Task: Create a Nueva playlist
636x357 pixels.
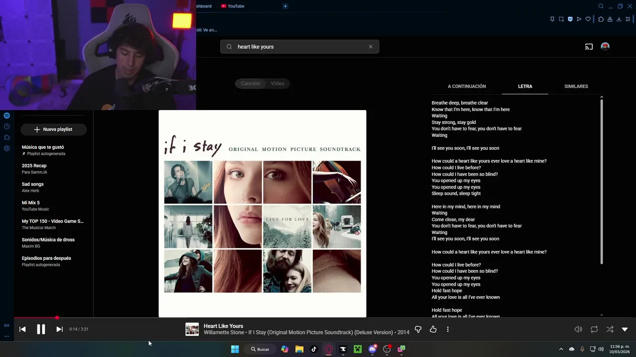Action: coord(53,129)
